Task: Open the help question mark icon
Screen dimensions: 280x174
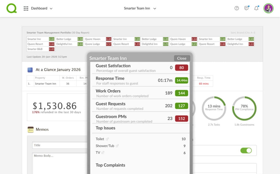Action: (237, 8)
